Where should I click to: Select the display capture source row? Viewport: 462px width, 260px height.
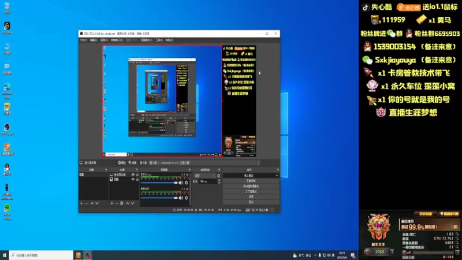(x=124, y=174)
